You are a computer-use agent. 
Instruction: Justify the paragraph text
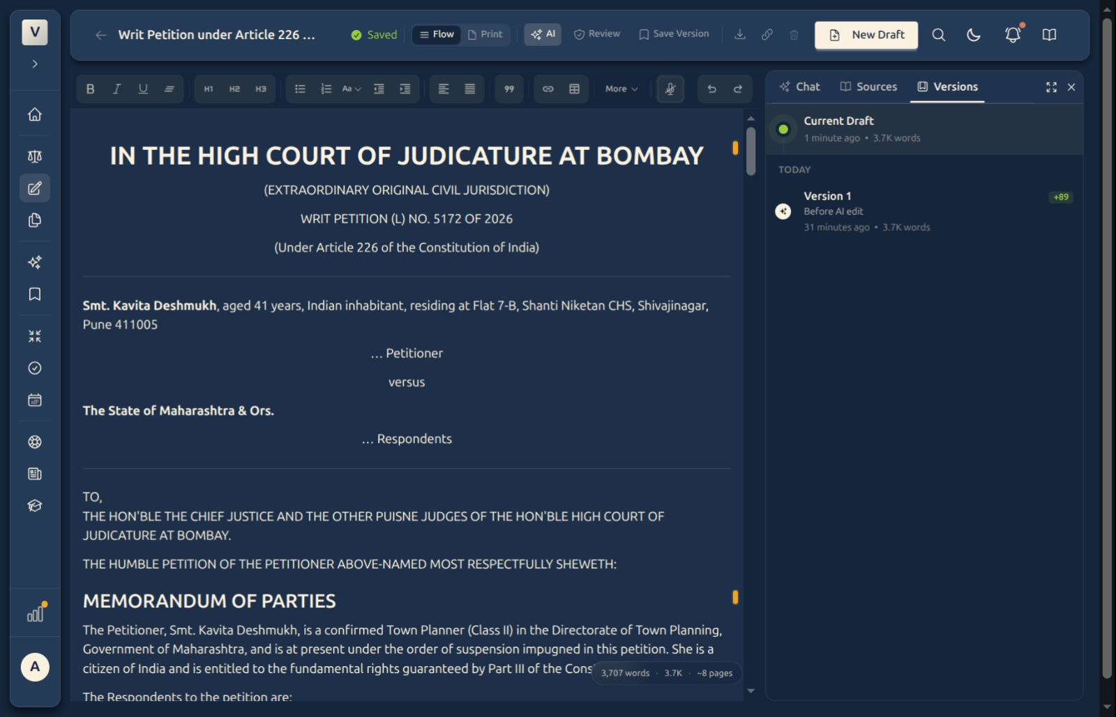coord(470,89)
